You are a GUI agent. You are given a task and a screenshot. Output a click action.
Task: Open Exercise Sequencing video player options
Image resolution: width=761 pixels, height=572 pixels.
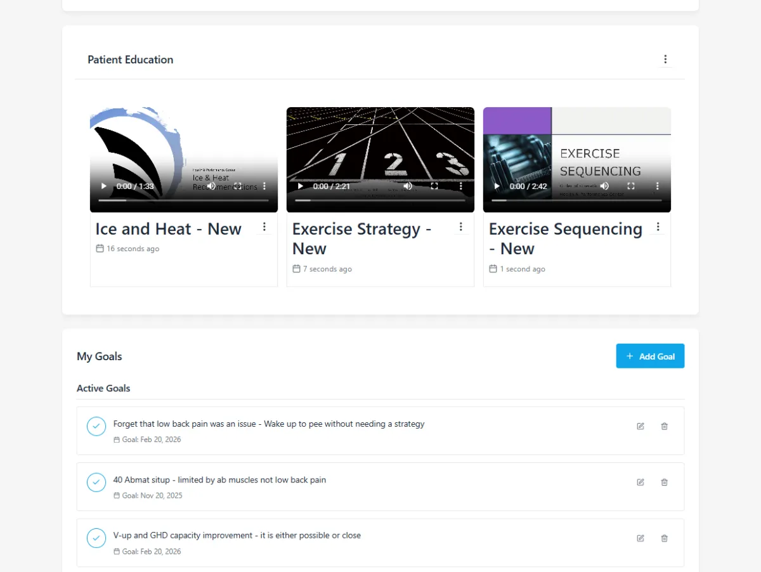tap(658, 186)
